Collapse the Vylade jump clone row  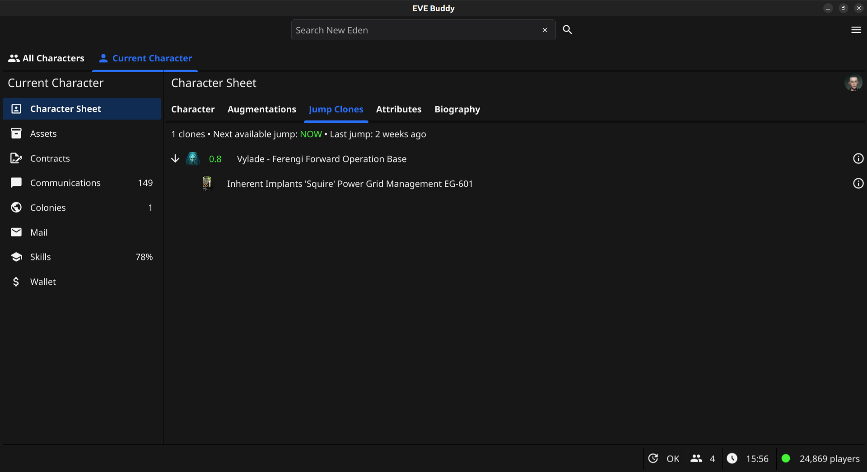175,158
